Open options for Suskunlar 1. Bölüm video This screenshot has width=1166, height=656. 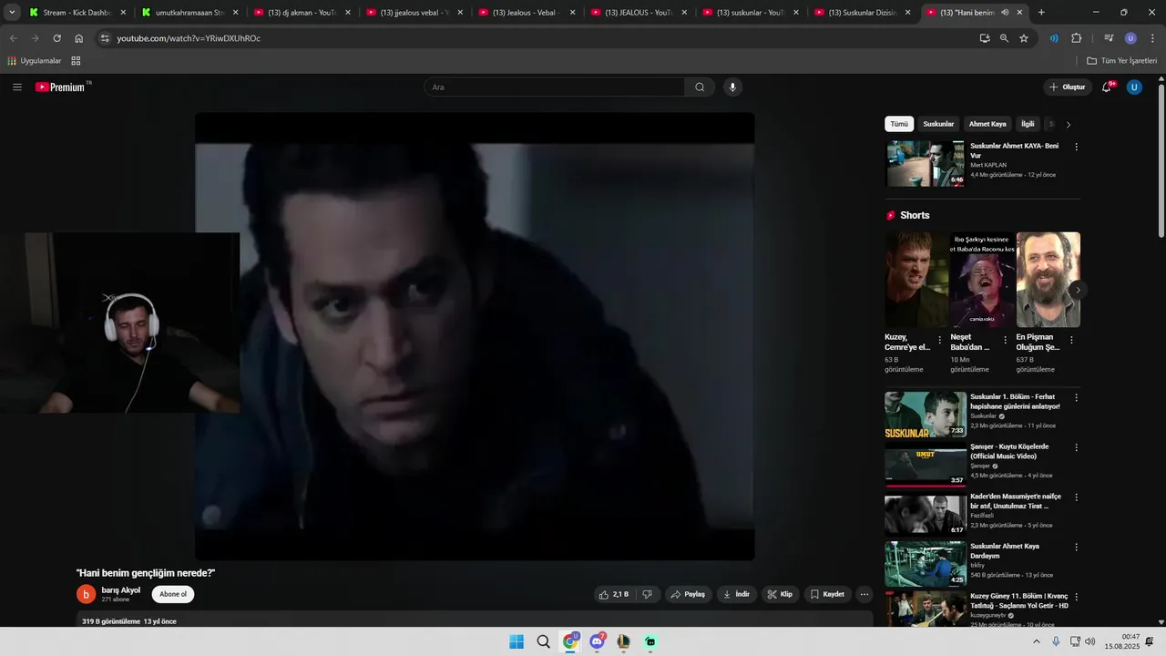tap(1076, 398)
